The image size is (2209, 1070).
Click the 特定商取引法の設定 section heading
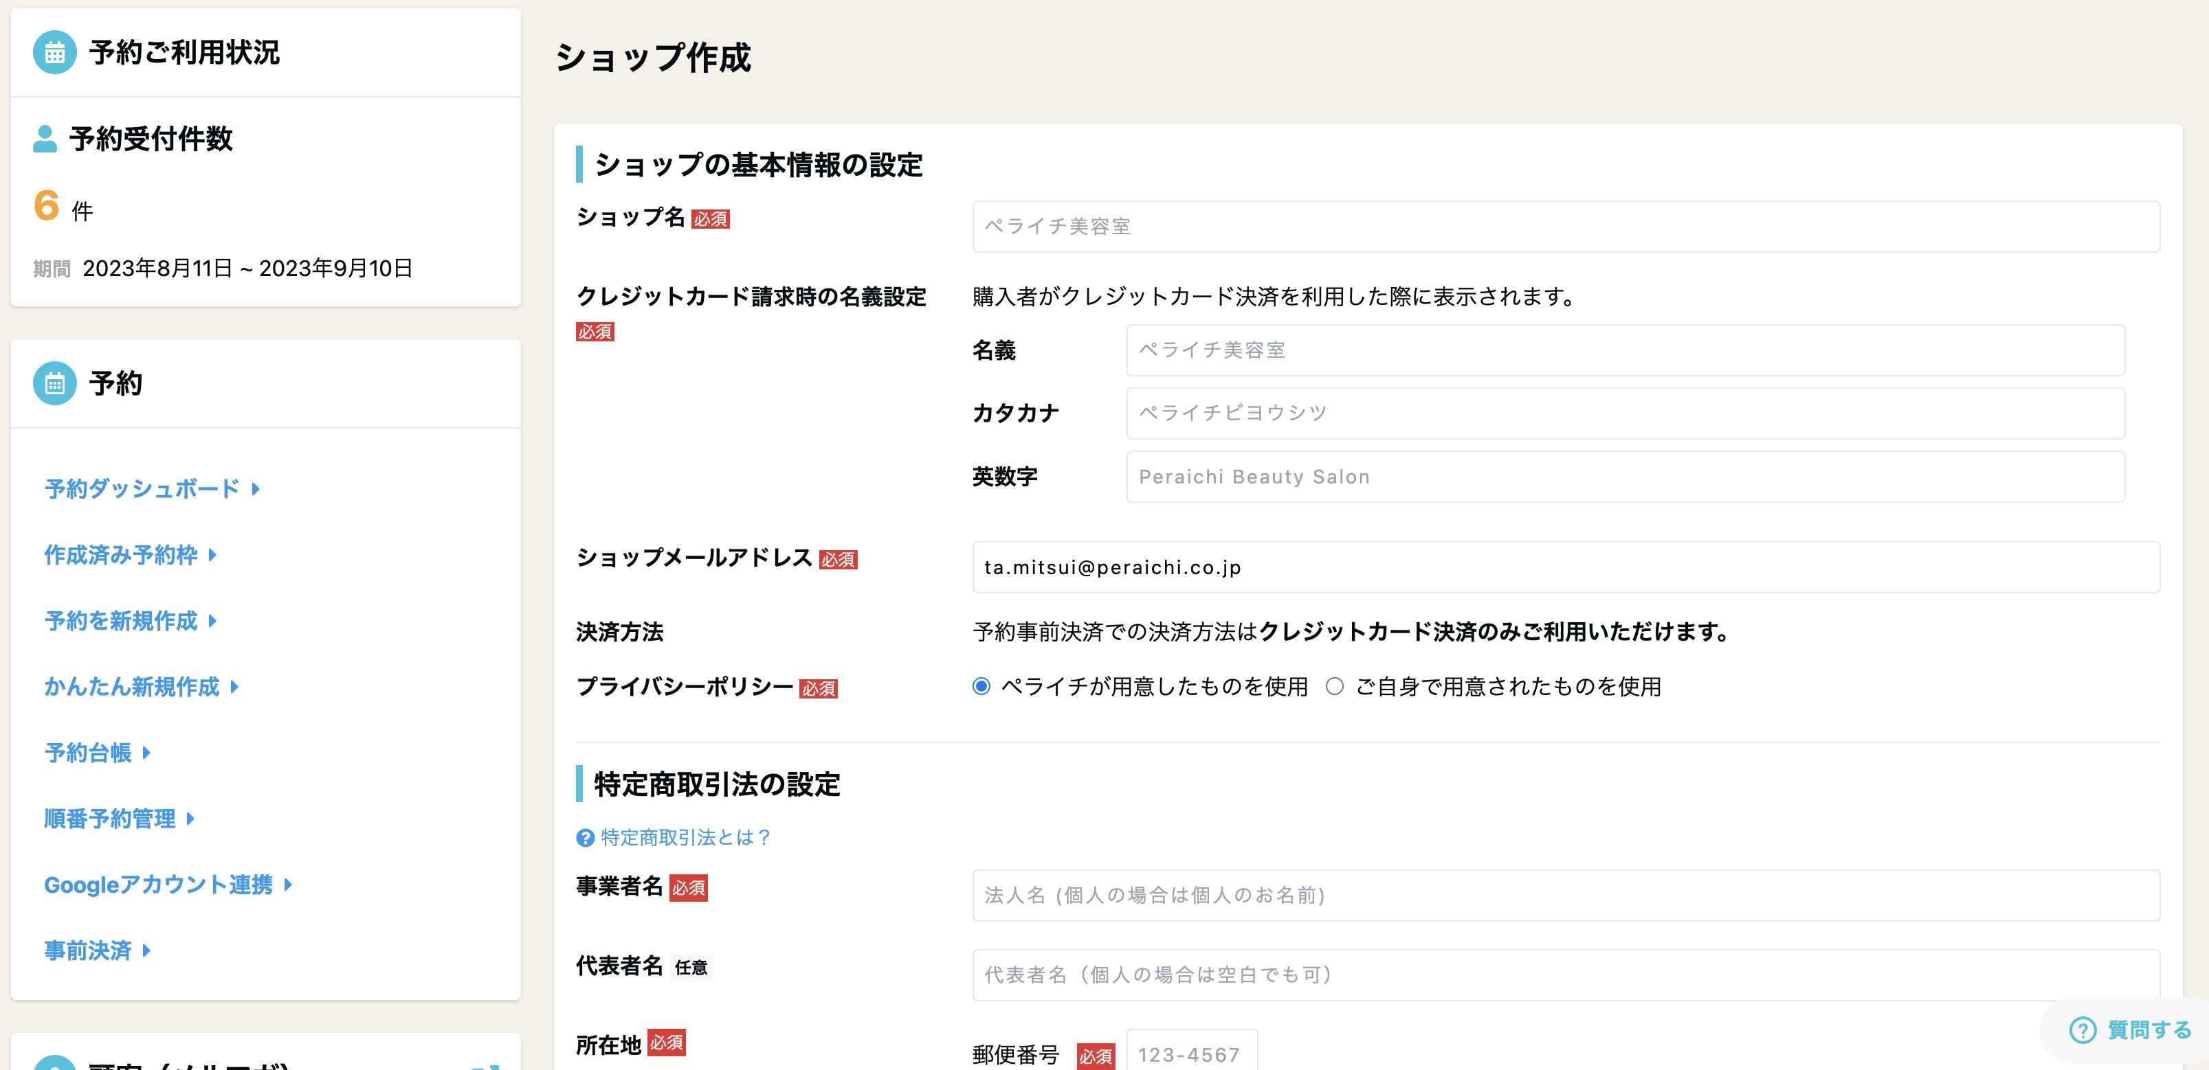point(717,784)
